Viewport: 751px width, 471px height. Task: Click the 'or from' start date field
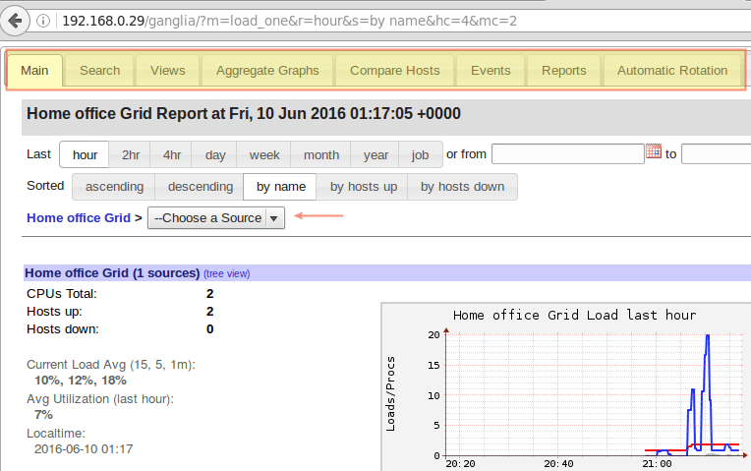click(567, 154)
